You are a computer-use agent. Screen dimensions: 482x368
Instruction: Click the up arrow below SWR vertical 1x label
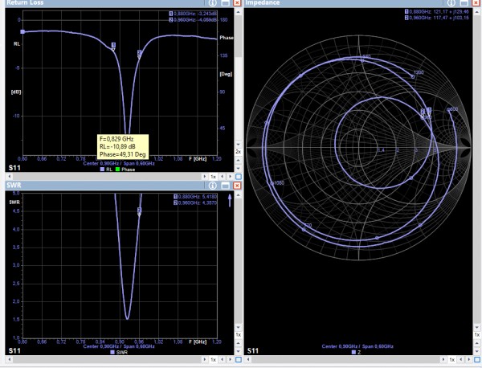[239, 343]
